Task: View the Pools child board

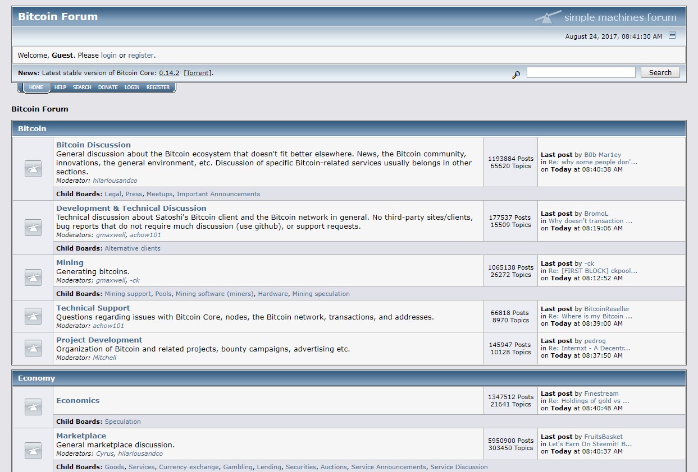Action: point(163,294)
